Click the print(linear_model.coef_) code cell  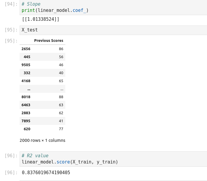click(x=55, y=10)
